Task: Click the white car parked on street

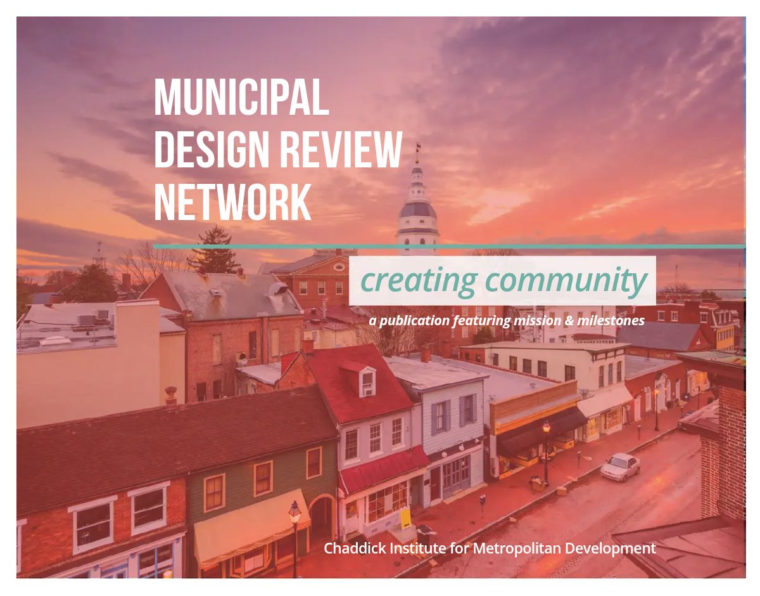Action: [620, 467]
